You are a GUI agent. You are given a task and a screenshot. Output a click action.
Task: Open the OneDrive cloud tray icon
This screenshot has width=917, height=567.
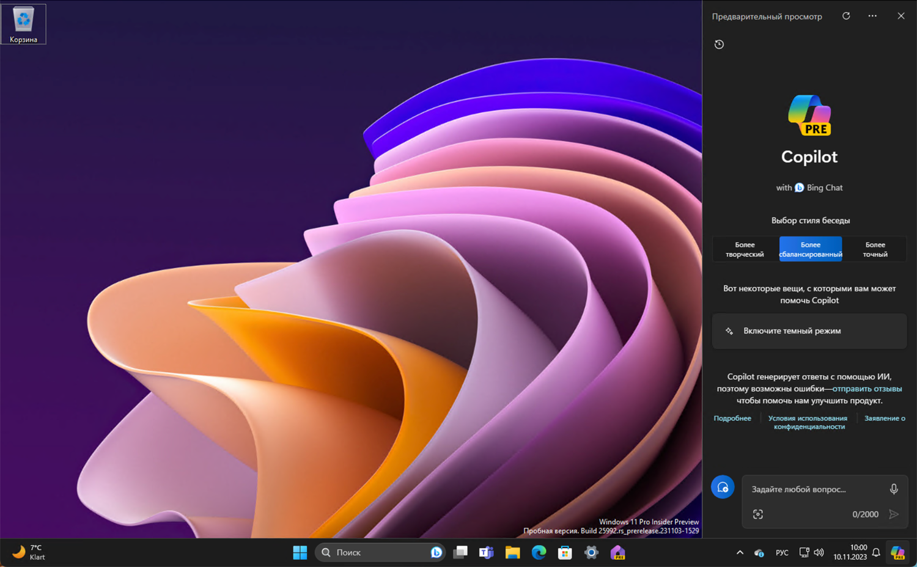pyautogui.click(x=759, y=553)
